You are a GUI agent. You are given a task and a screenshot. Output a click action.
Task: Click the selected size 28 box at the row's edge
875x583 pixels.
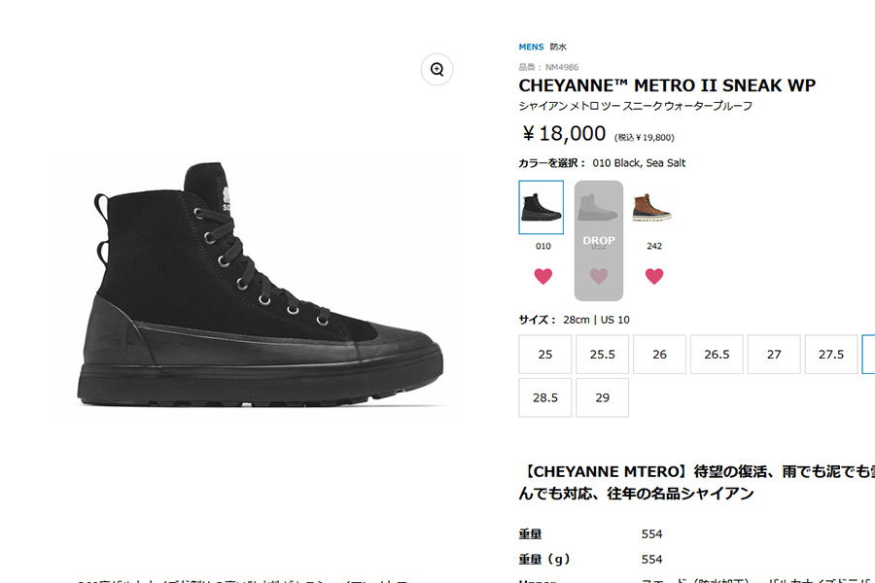[x=869, y=355]
